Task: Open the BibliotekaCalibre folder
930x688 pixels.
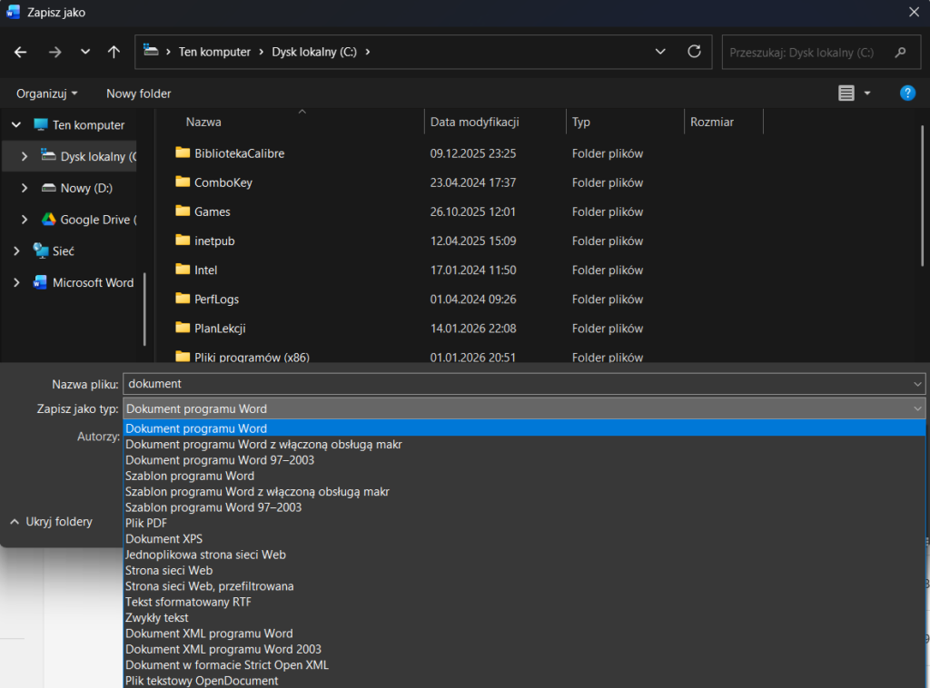Action: click(x=239, y=153)
